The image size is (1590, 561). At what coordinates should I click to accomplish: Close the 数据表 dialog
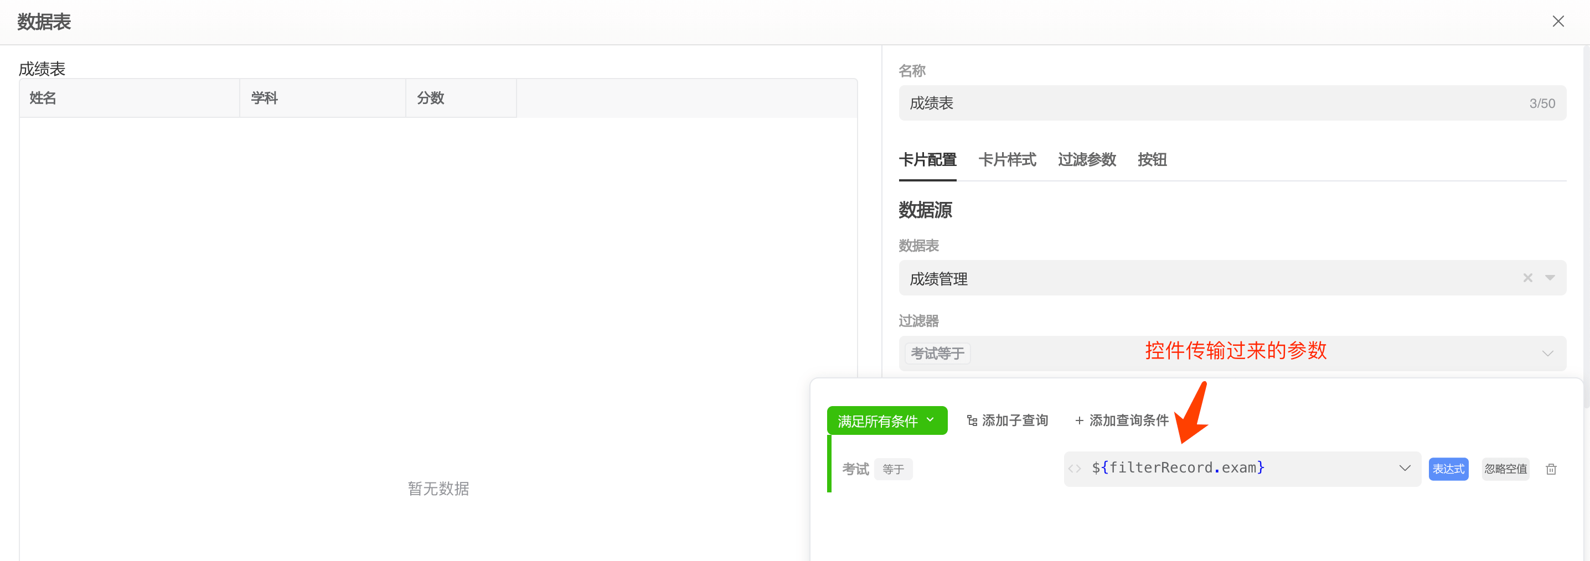click(1558, 21)
